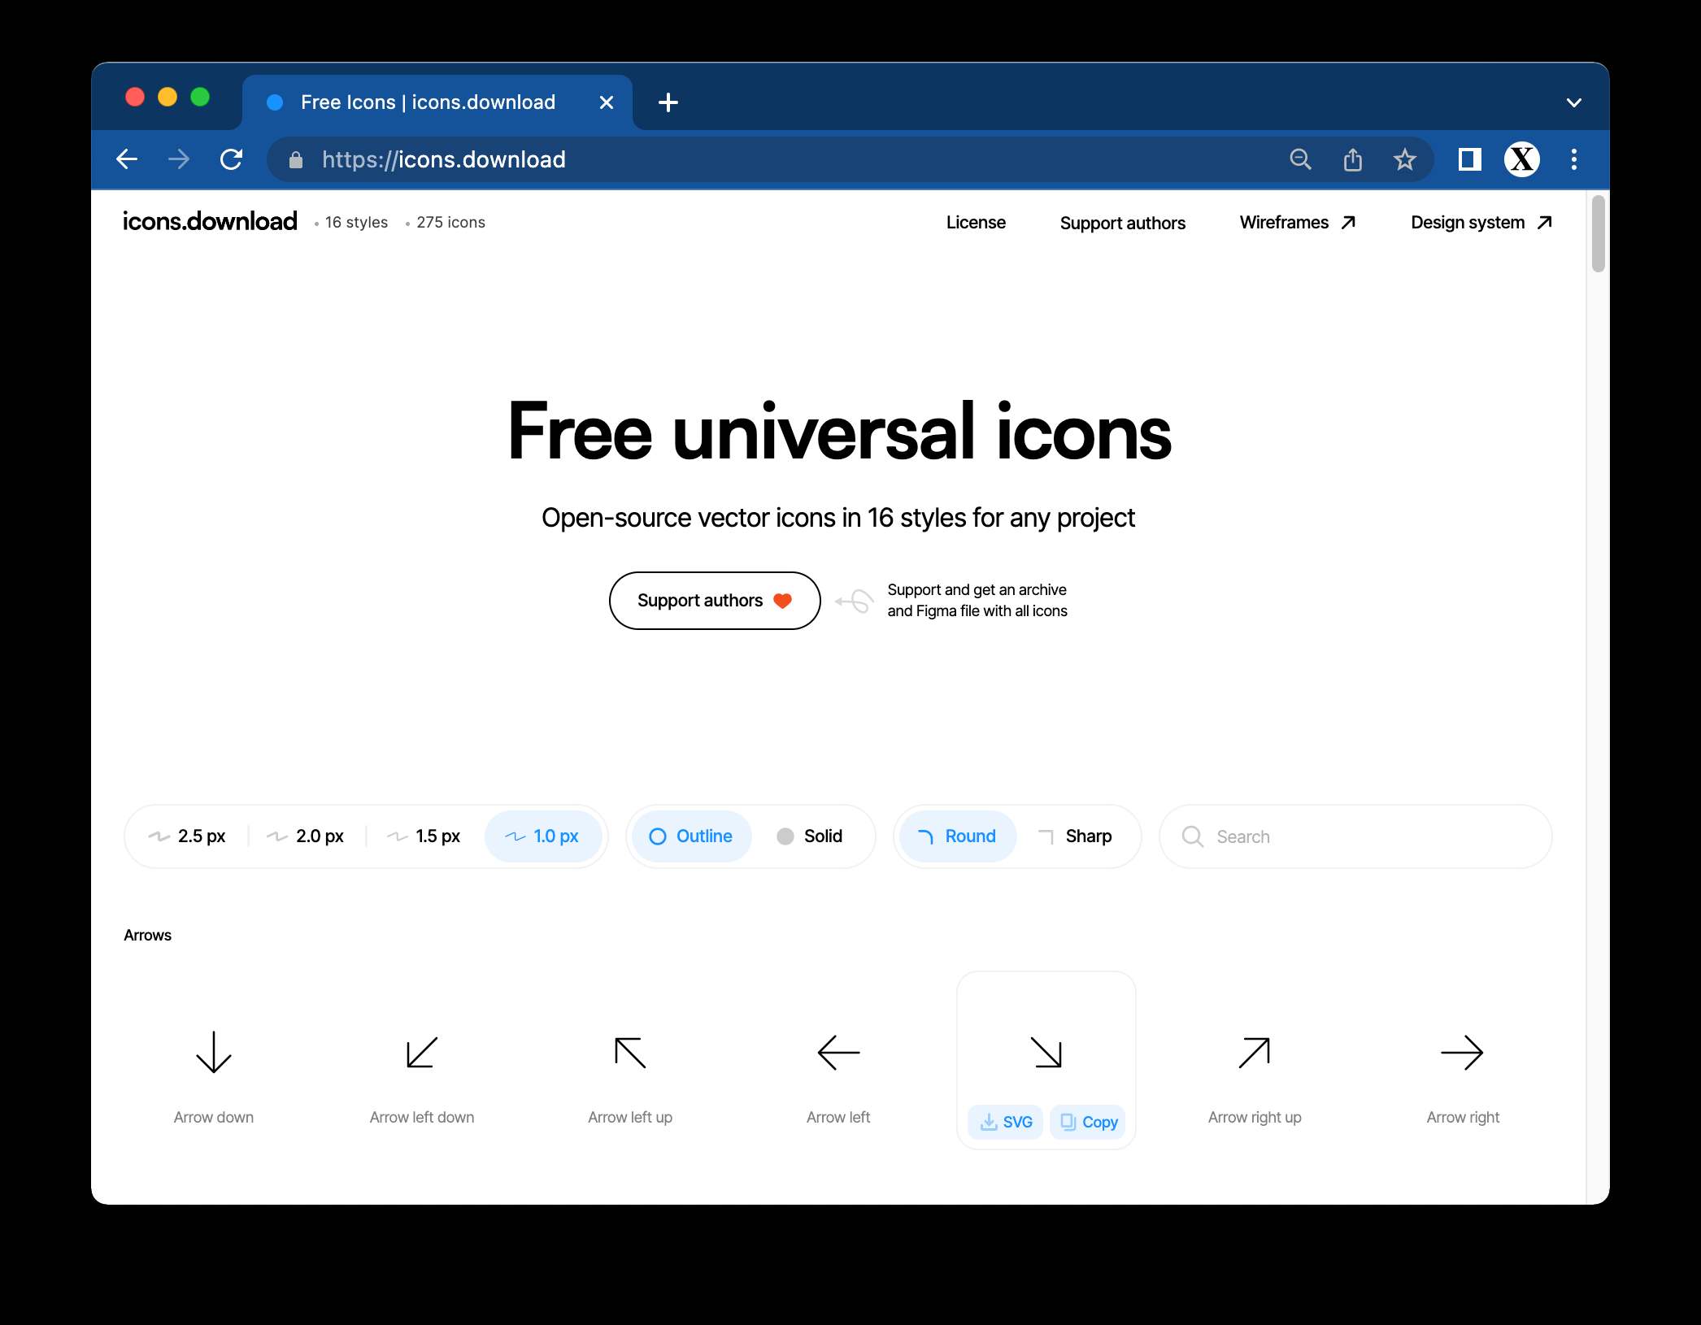Reload the page
Screen dimensions: 1701x1325
click(232, 159)
